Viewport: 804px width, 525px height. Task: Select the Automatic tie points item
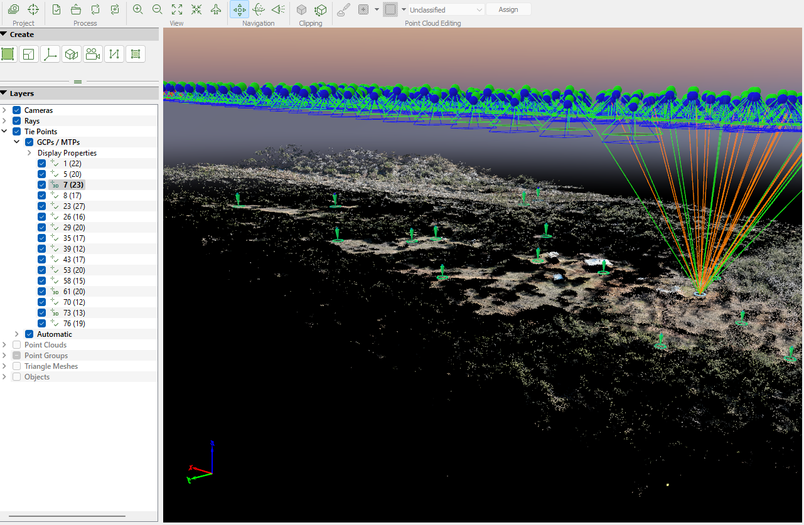[55, 334]
